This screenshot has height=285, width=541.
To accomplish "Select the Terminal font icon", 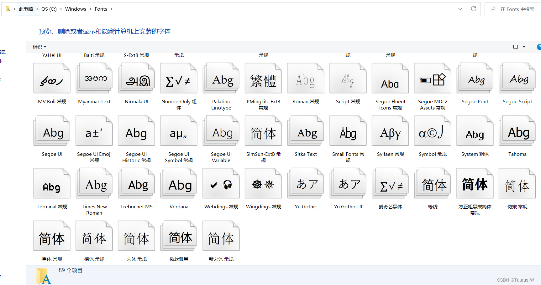I will point(52,183).
